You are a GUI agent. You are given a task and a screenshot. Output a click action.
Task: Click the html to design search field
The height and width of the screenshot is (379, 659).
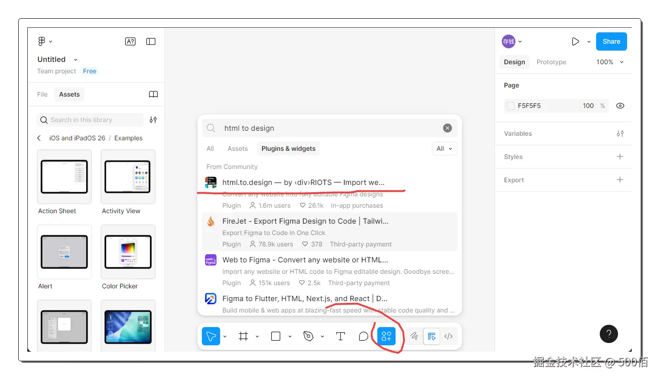click(329, 128)
